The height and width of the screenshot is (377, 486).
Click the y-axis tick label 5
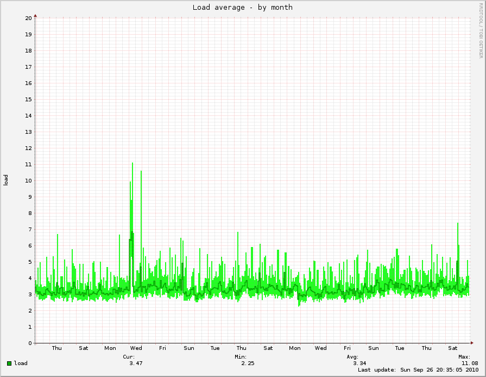(30, 262)
